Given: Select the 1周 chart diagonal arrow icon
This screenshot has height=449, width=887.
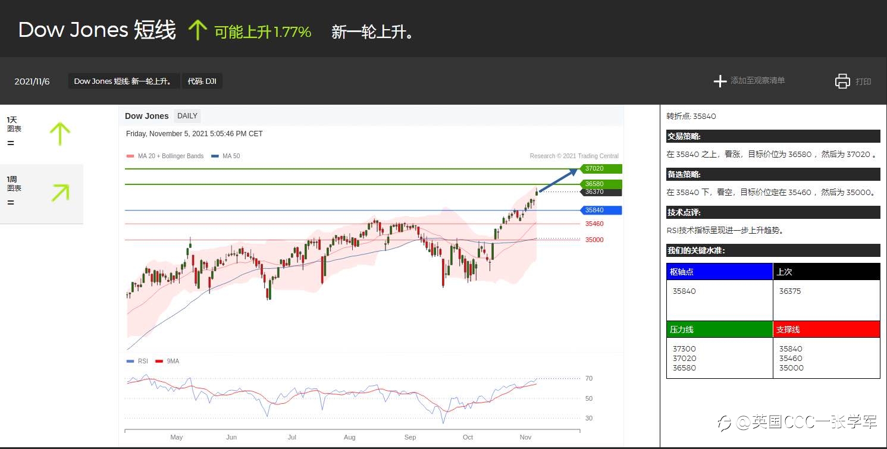Looking at the screenshot, I should 60,193.
